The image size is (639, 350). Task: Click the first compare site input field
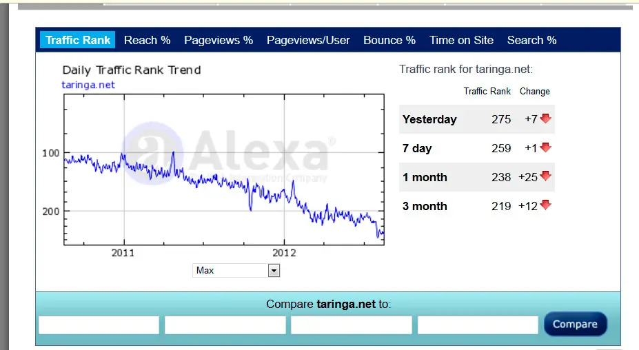click(99, 325)
